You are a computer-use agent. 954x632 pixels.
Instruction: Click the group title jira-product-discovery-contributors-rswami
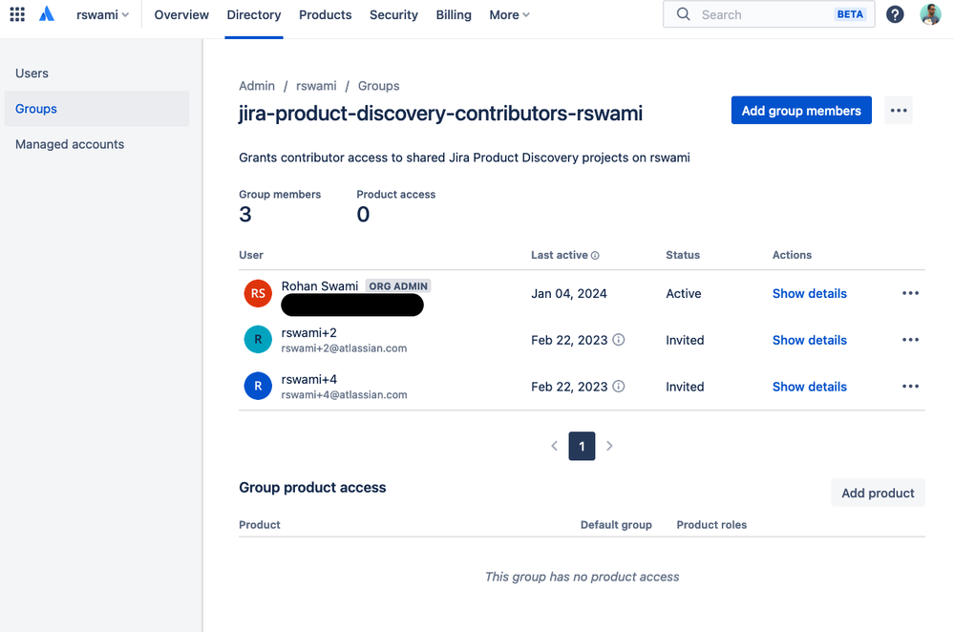pyautogui.click(x=440, y=114)
